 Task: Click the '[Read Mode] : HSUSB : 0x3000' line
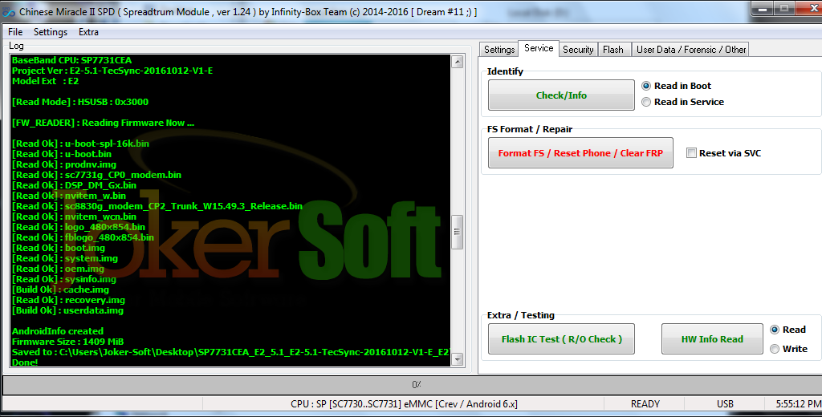(80, 102)
